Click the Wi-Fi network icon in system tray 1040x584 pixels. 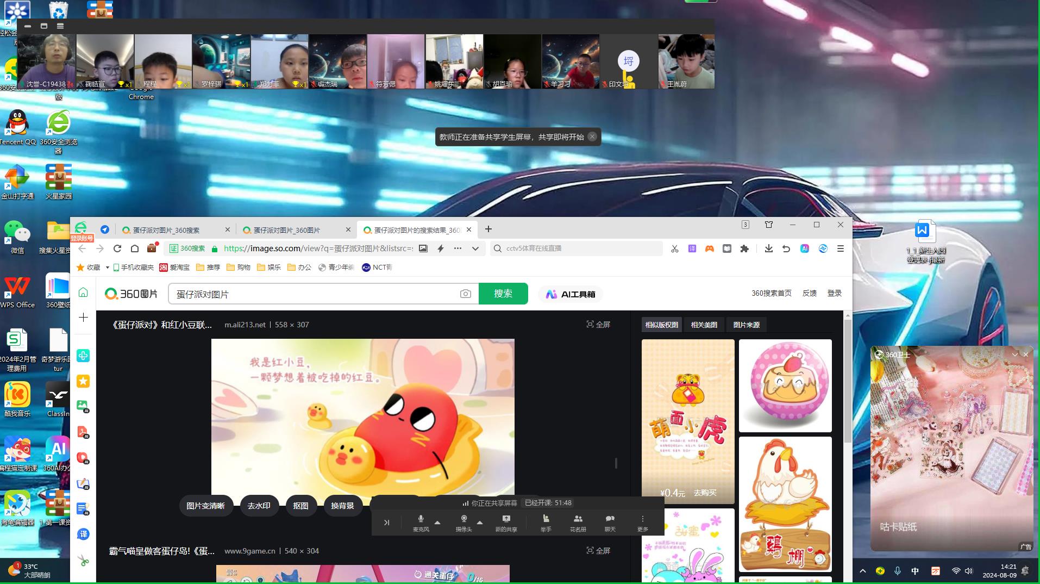[956, 571]
